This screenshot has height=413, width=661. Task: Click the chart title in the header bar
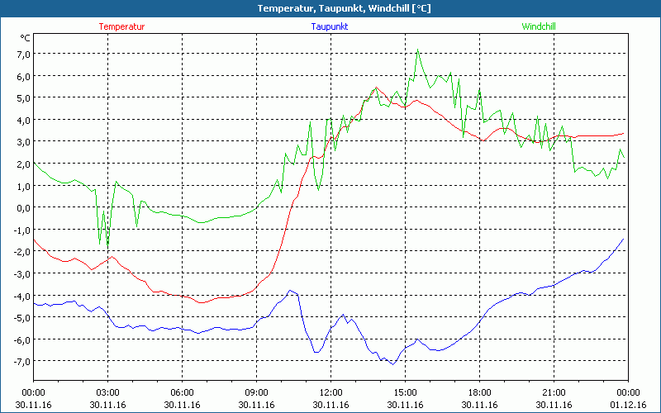click(330, 8)
